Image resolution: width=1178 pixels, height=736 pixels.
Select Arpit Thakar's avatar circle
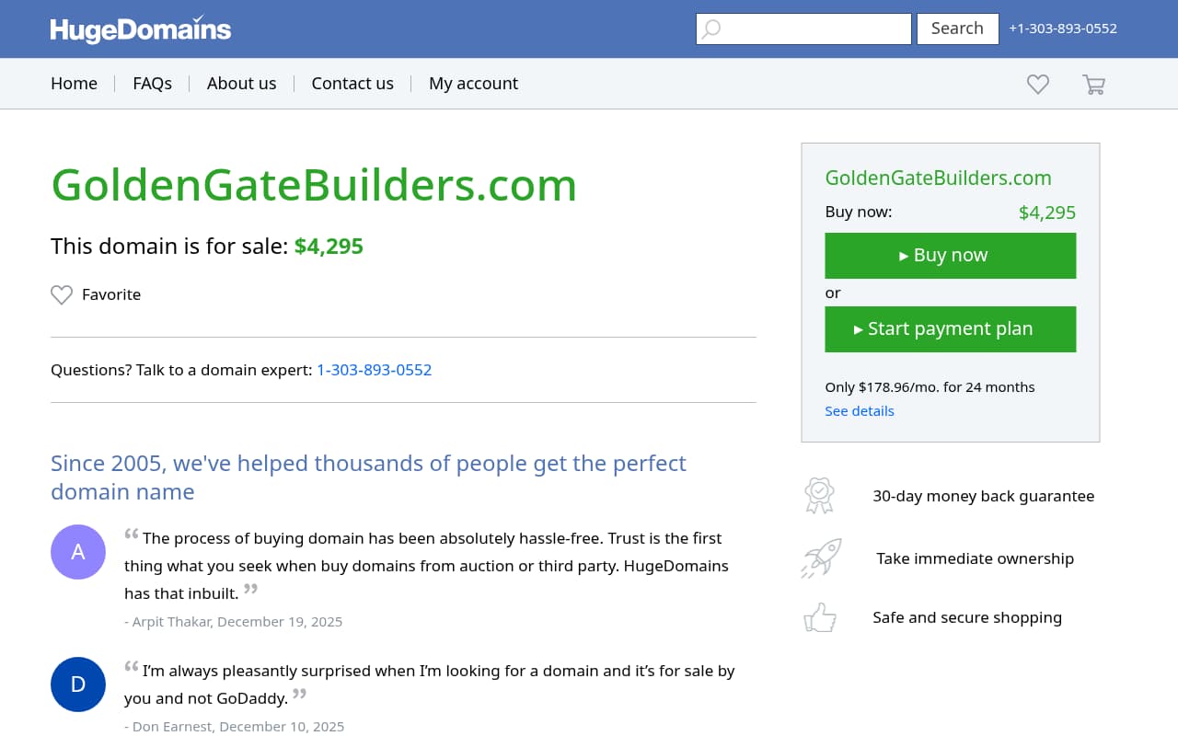tap(78, 552)
